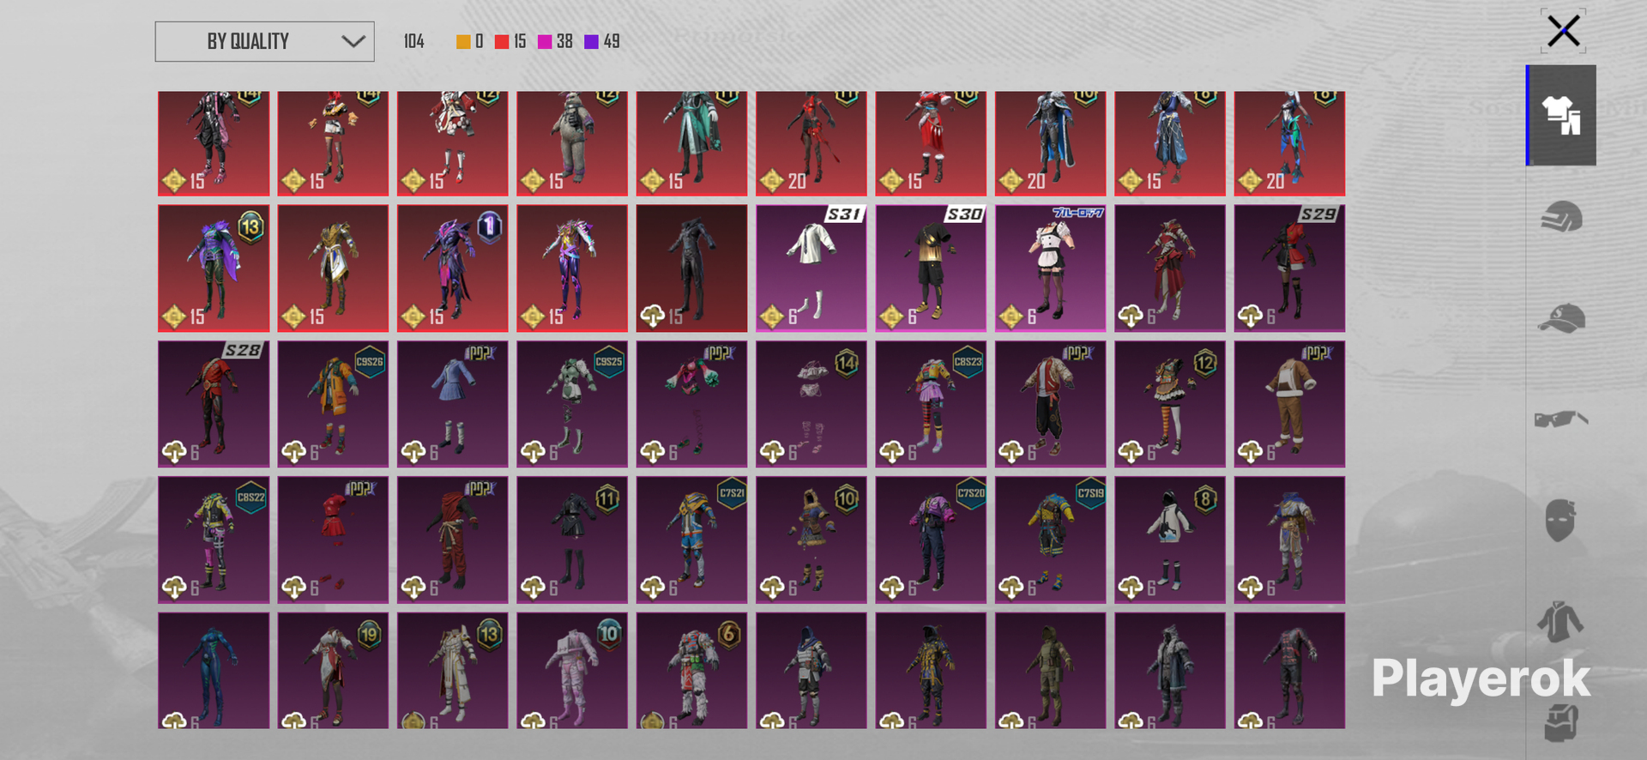Select the S29 red and black outfit
Screen dimensions: 1647x760
1289,268
